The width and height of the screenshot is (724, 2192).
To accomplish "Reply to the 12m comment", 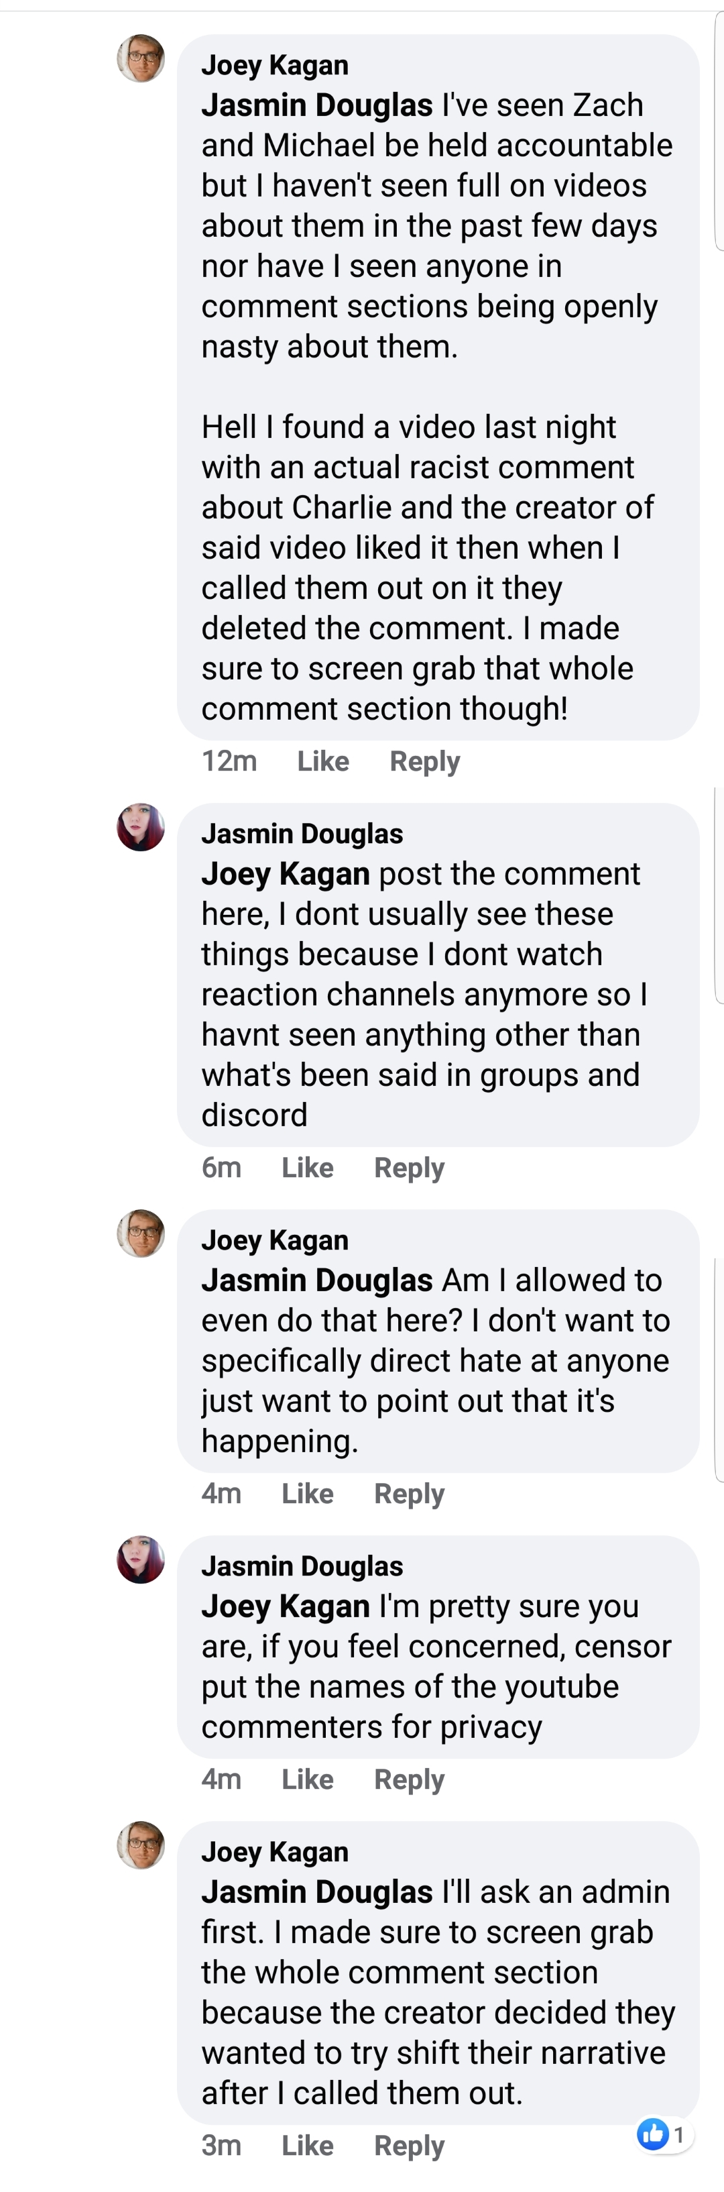I will pos(424,761).
